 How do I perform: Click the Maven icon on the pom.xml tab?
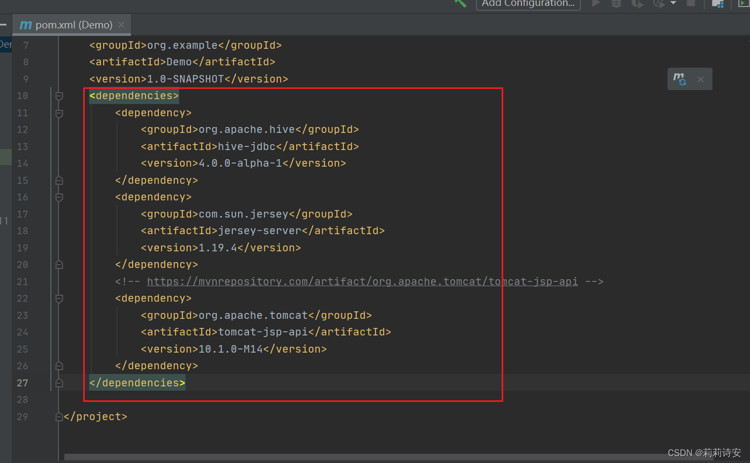25,25
